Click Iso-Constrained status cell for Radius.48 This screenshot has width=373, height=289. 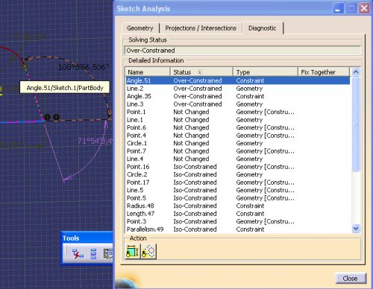pos(195,206)
